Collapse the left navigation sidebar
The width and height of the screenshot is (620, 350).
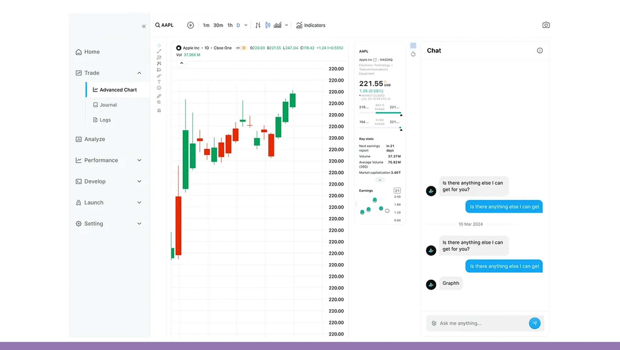144,26
